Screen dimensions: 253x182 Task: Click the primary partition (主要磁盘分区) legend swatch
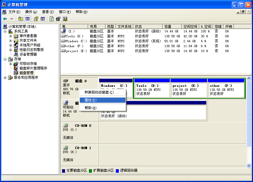(64, 171)
